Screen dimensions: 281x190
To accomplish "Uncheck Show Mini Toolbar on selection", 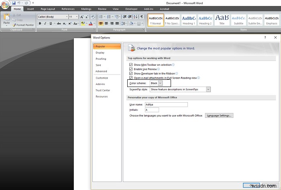I will coord(131,65).
